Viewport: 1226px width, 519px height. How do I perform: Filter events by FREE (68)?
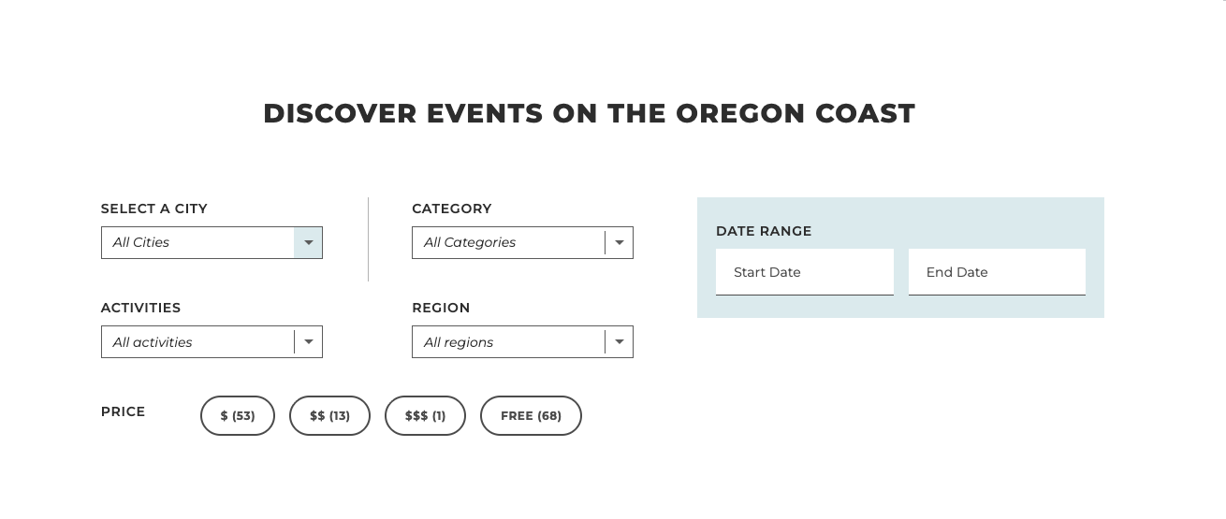click(x=531, y=416)
